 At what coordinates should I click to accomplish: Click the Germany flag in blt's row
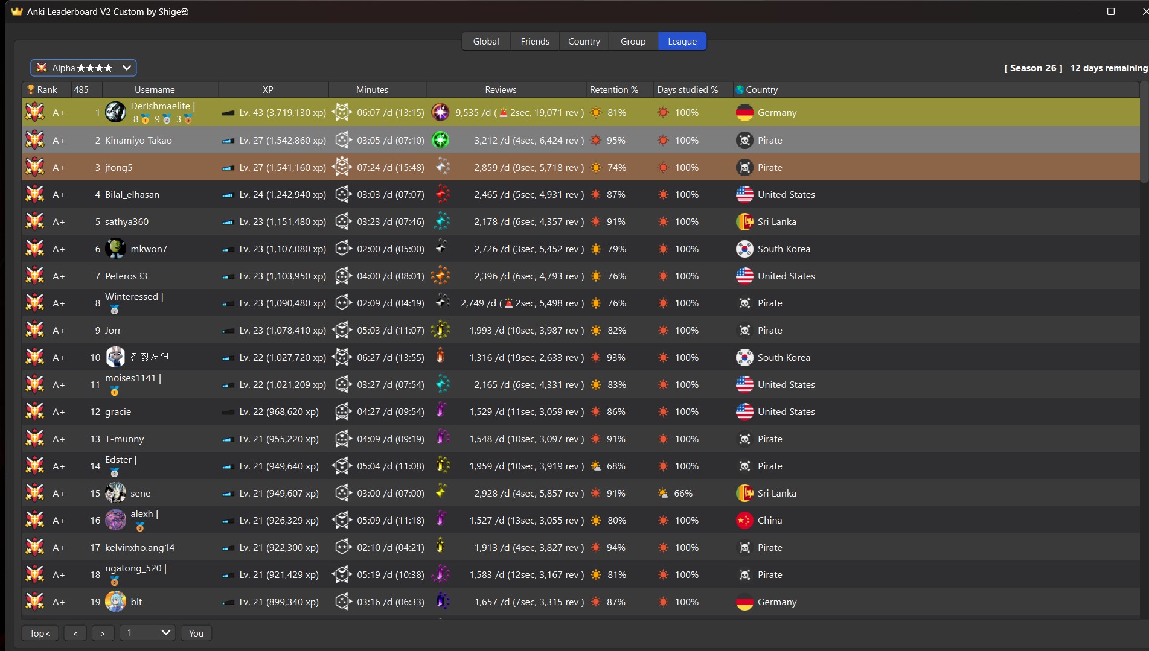pyautogui.click(x=744, y=602)
